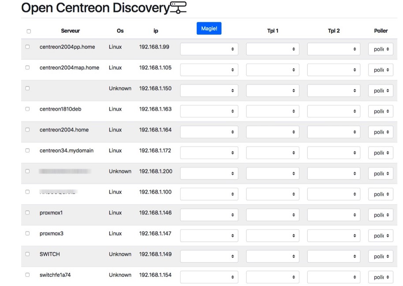
Task: Expand the Tpl 2 dropdown for centreon2004map.home
Action: coord(333,70)
